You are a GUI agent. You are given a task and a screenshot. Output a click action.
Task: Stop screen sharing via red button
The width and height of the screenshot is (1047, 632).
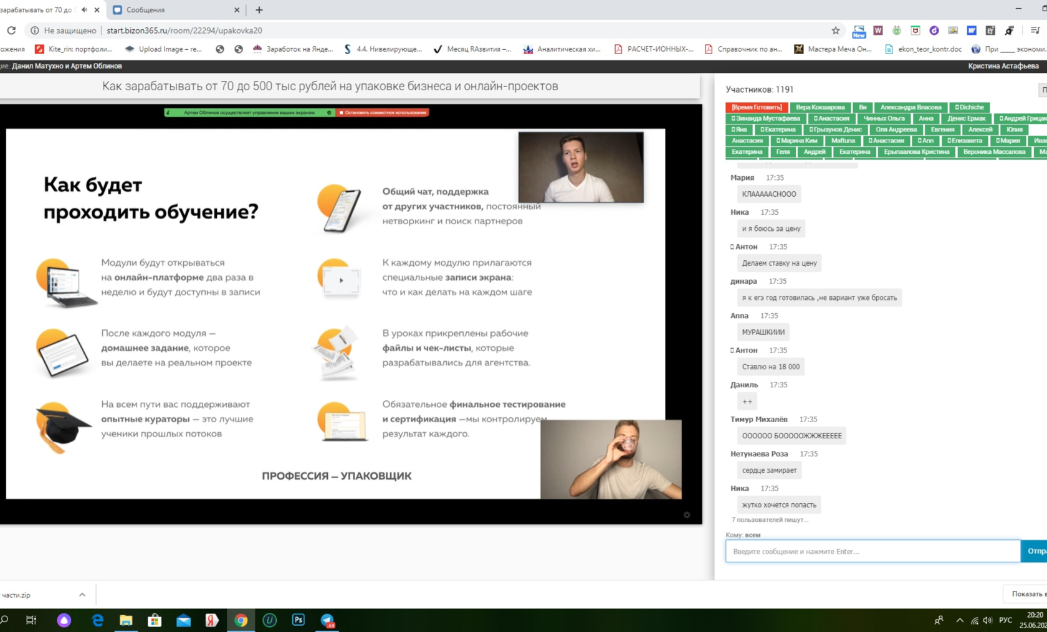pos(383,113)
